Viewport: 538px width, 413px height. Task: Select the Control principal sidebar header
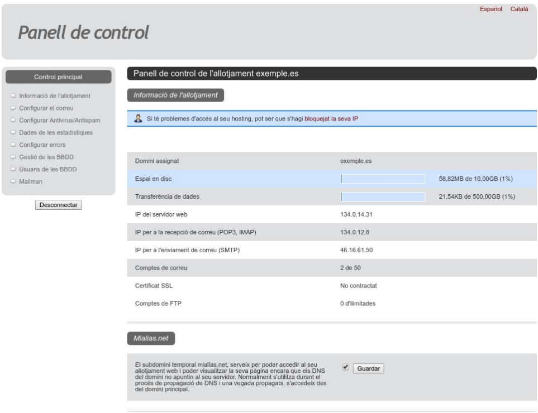(x=58, y=77)
